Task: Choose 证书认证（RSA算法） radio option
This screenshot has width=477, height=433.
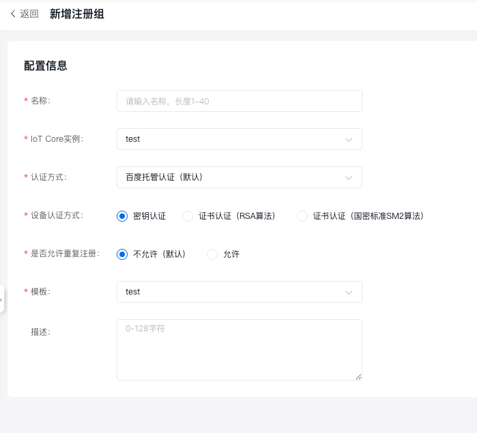Action: (188, 216)
